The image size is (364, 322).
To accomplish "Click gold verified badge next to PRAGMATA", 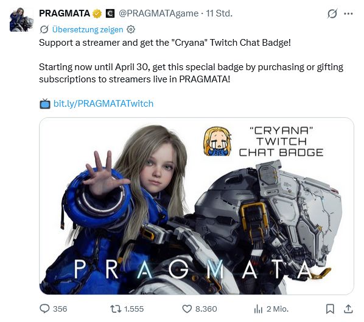I will tap(97, 13).
